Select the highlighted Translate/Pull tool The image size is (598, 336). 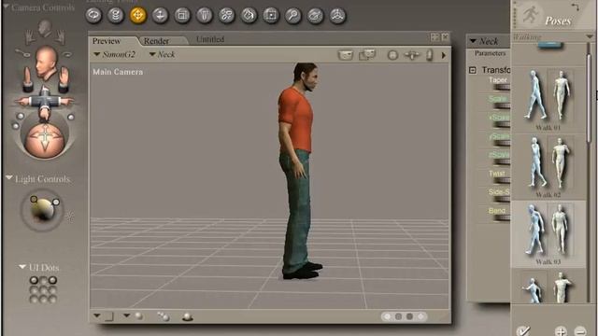point(137,16)
